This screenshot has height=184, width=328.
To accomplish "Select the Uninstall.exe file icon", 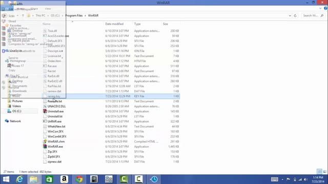I will pos(45,111).
